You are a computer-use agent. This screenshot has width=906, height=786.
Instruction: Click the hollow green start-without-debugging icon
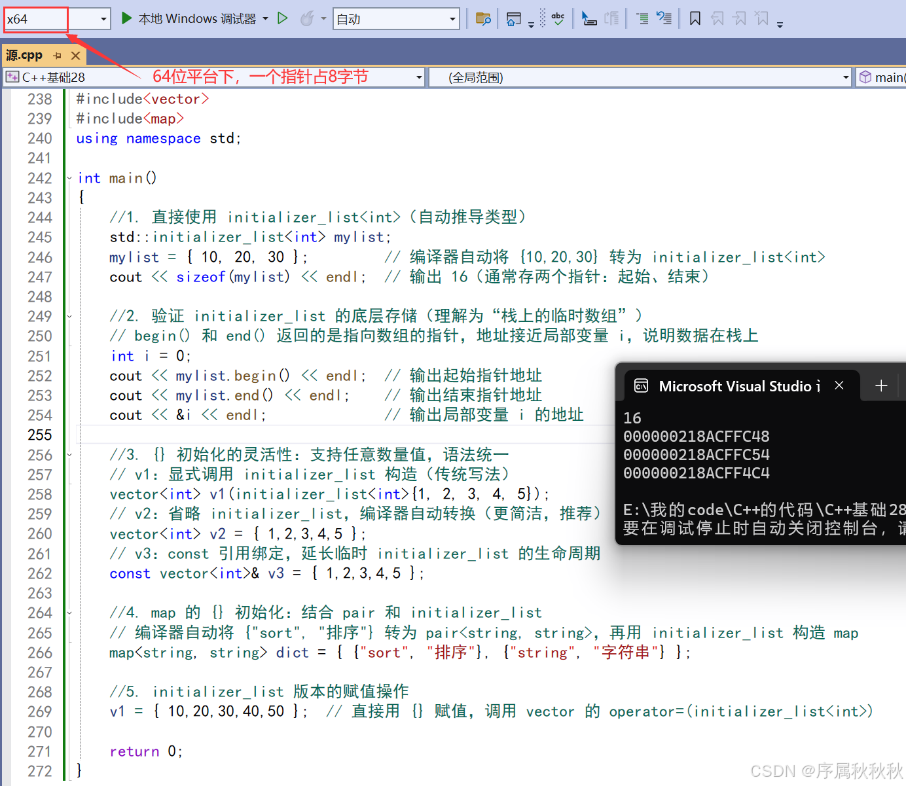283,18
